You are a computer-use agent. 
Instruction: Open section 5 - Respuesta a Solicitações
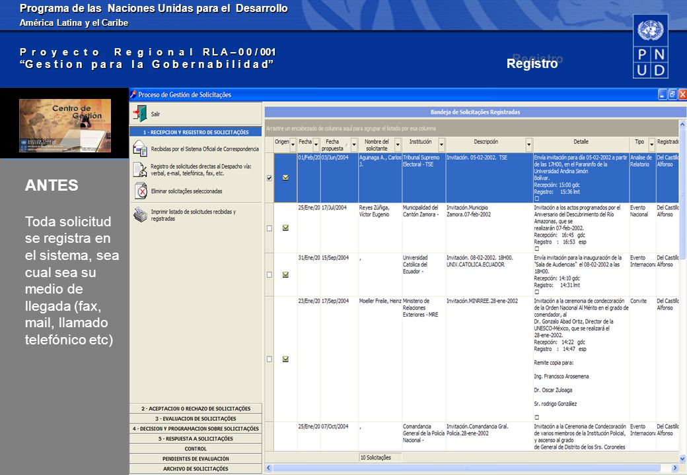click(196, 438)
